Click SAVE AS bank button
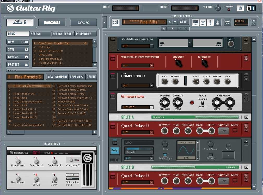 (18, 57)
